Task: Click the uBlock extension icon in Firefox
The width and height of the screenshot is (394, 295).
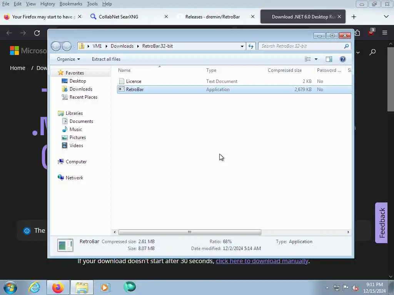Action: [371, 32]
